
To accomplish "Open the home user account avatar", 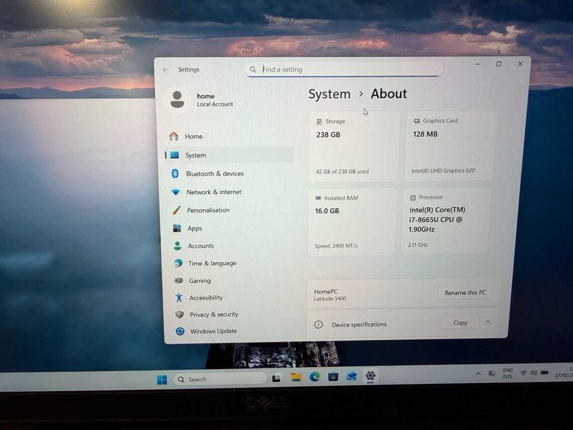I will pos(177,100).
